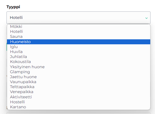Viewport: 155px width, 114px height.
Task: Pick Juhlatila from the options
Action: tap(18, 57)
